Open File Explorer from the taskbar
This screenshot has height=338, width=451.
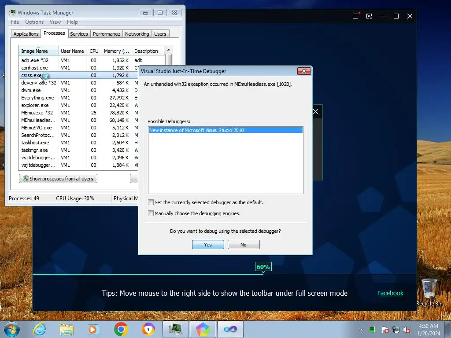pos(67,329)
